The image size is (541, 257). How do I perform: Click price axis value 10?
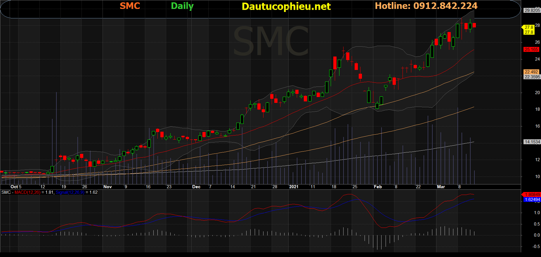coord(537,176)
